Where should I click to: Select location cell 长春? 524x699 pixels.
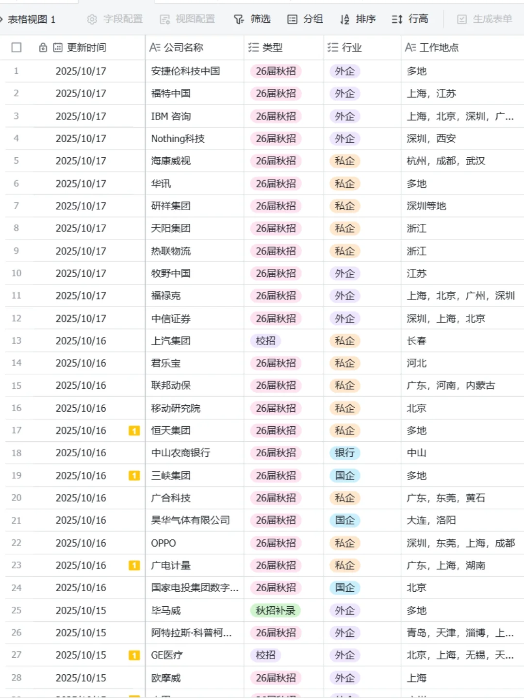point(462,341)
